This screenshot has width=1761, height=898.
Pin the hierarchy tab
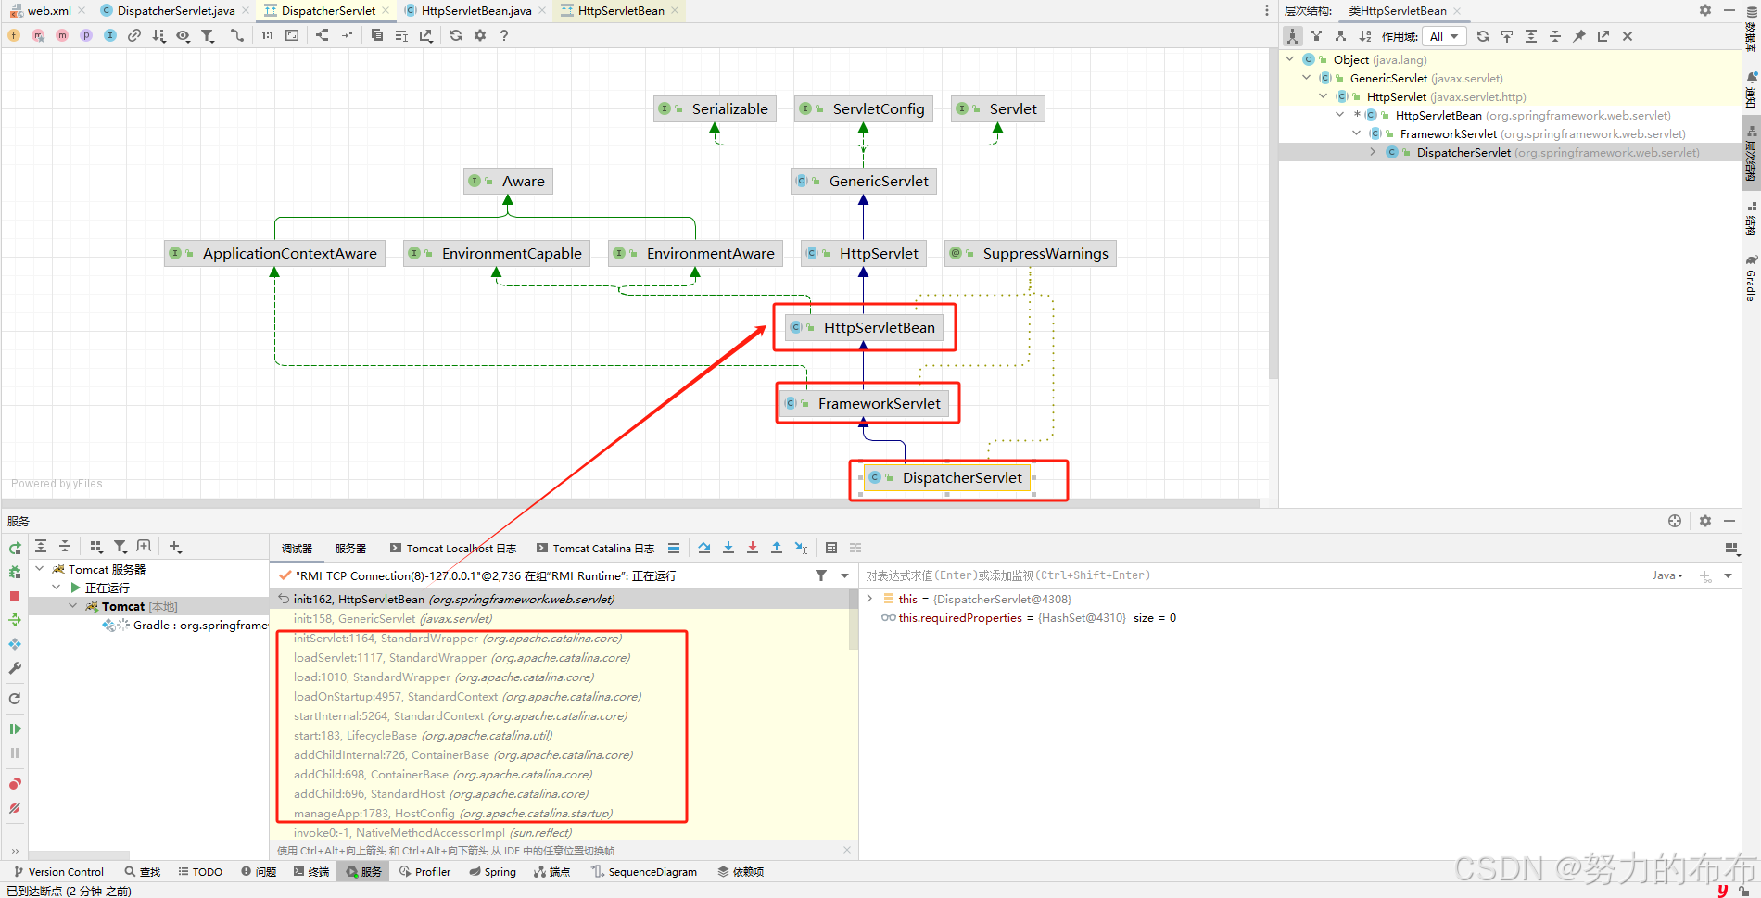tap(1579, 36)
